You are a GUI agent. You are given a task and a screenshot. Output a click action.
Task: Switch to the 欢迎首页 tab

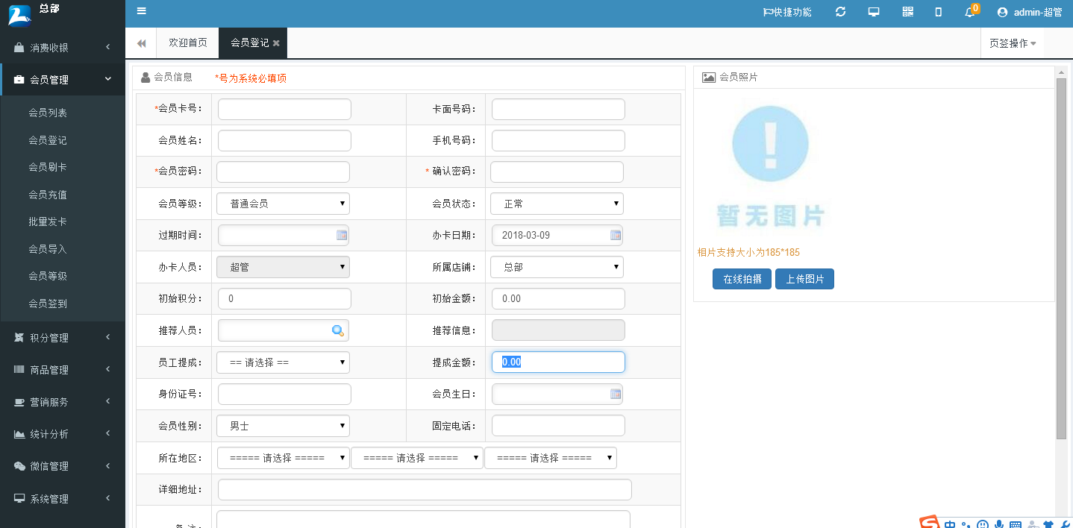(x=187, y=43)
